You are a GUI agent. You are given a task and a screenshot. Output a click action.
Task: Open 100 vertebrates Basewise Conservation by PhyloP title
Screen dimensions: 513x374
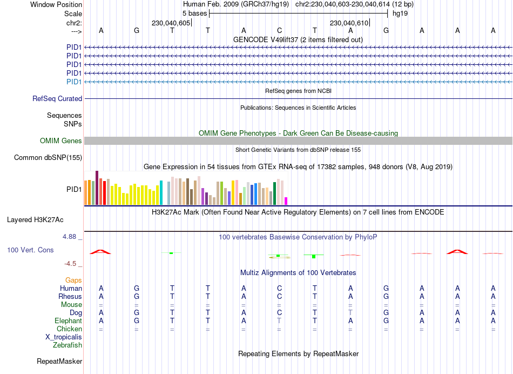pyautogui.click(x=298, y=237)
